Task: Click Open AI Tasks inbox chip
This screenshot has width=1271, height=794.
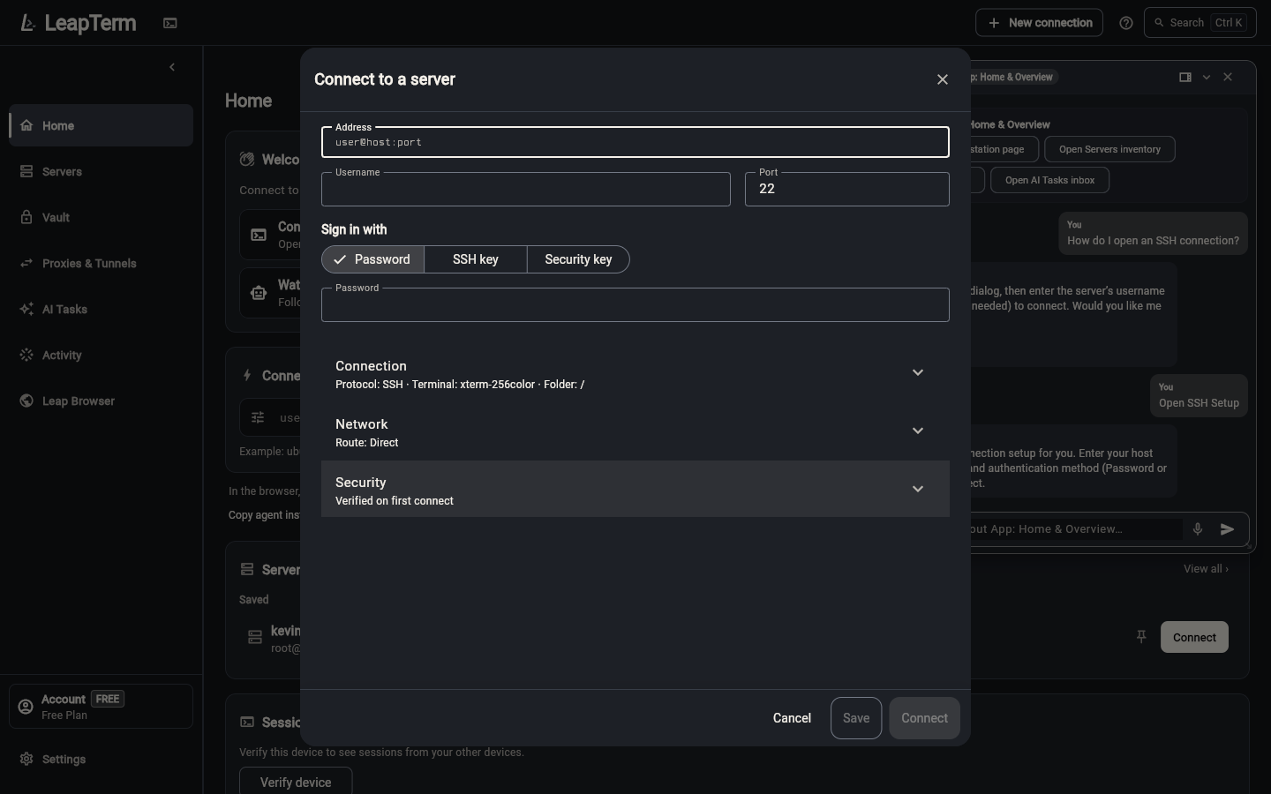Action: pos(1049,180)
